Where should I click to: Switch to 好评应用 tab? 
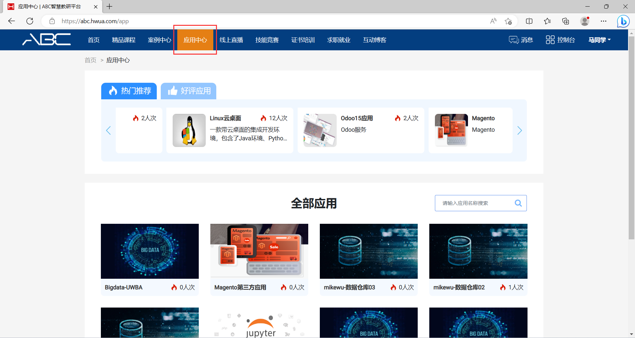pos(189,91)
